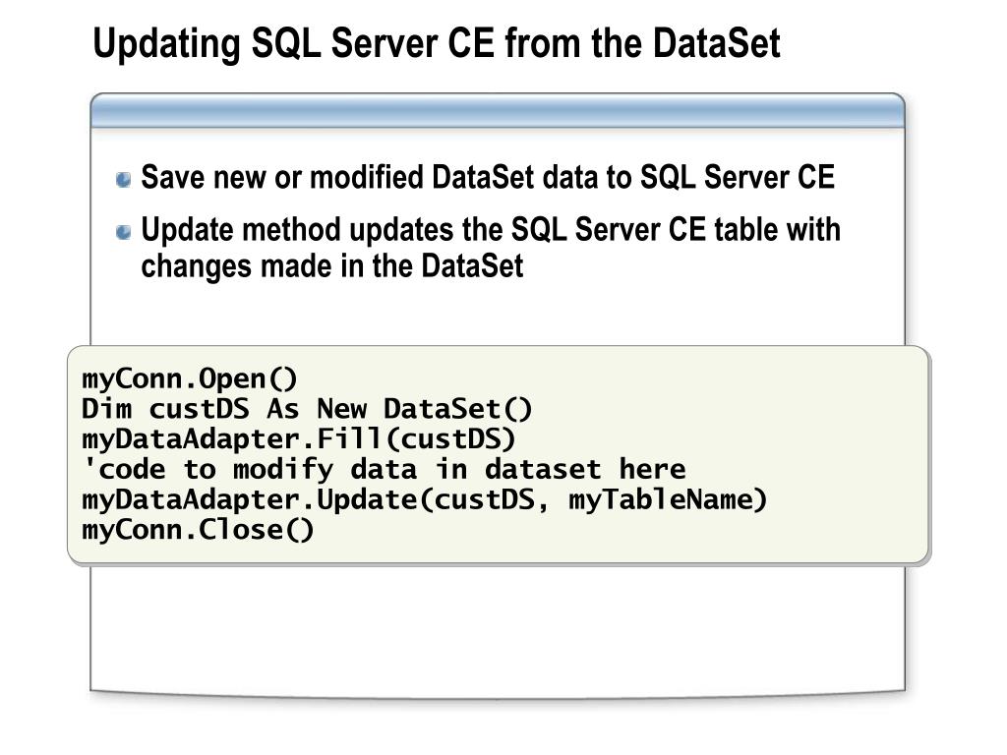This screenshot has height=755, width=1007.
Task: Click the 'Update method updates the SQL Server' line
Action: pos(491,231)
